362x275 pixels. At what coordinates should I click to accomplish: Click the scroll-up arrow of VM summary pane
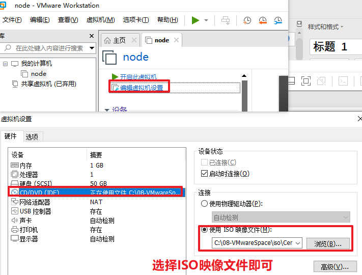click(x=244, y=76)
